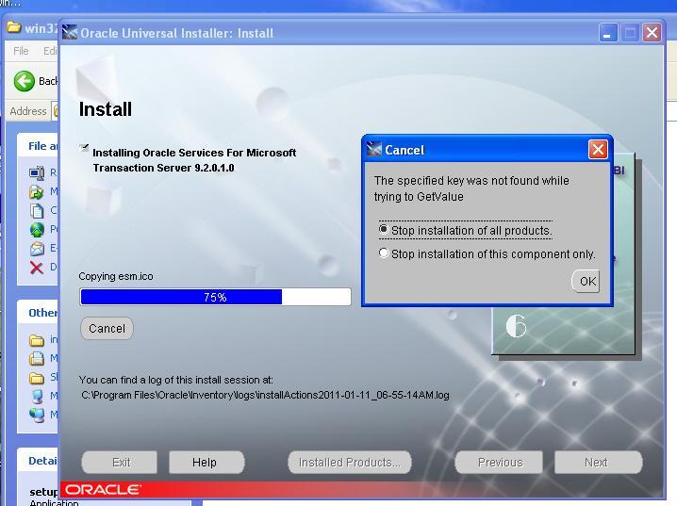Confirm Cancel dialog with OK
Image resolution: width=677 pixels, height=506 pixels.
[x=586, y=281]
